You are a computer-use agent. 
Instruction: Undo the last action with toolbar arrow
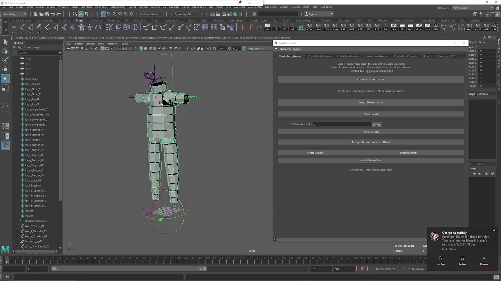click(52, 14)
